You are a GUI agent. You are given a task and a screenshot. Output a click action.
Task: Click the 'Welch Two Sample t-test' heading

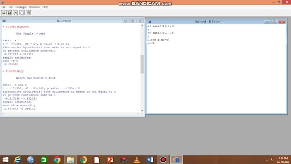point(36,78)
